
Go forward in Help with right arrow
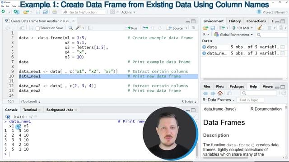(213, 93)
